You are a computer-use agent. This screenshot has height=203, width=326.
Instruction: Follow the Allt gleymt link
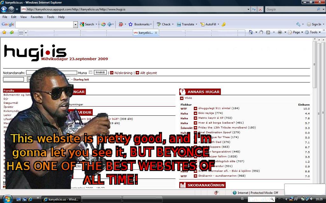pos(148,73)
